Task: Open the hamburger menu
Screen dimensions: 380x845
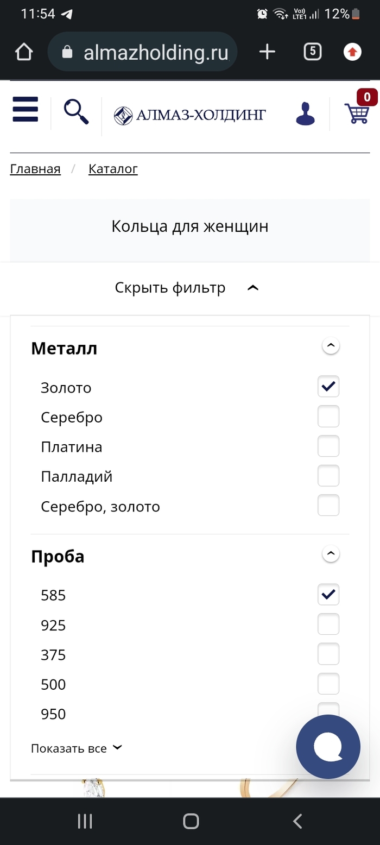Action: tap(25, 109)
